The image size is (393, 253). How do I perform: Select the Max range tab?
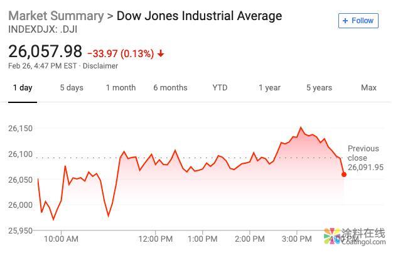(x=369, y=88)
